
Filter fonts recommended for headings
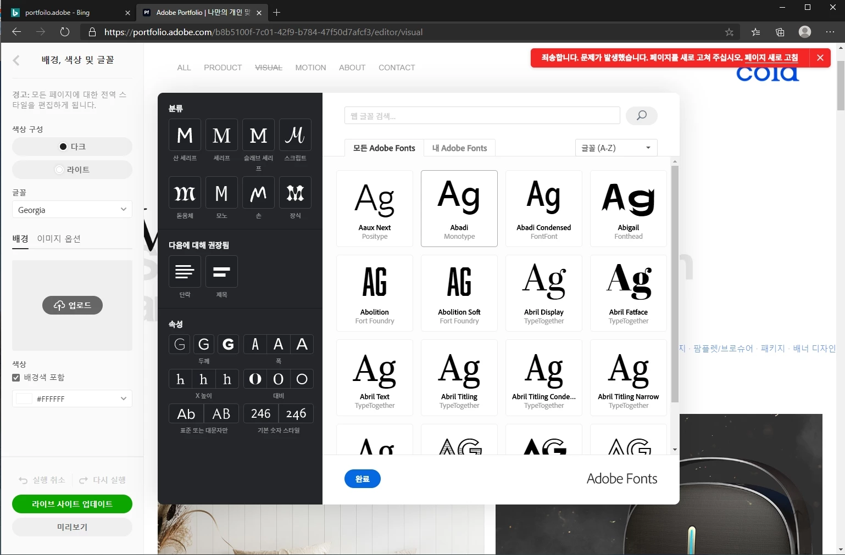pyautogui.click(x=221, y=271)
